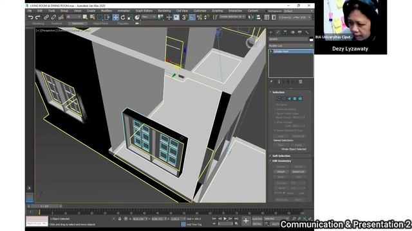Go to animation start frame

click(214, 219)
